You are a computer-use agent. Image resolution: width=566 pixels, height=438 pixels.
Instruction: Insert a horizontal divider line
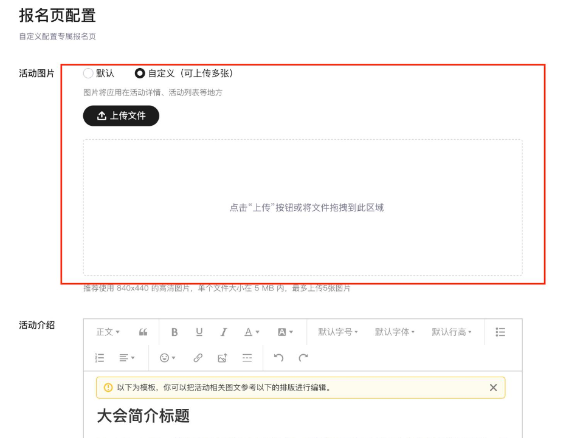pyautogui.click(x=247, y=358)
